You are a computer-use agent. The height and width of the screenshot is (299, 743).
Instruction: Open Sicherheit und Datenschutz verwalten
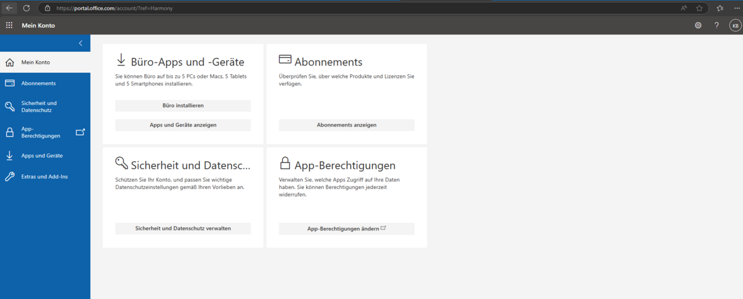click(183, 229)
